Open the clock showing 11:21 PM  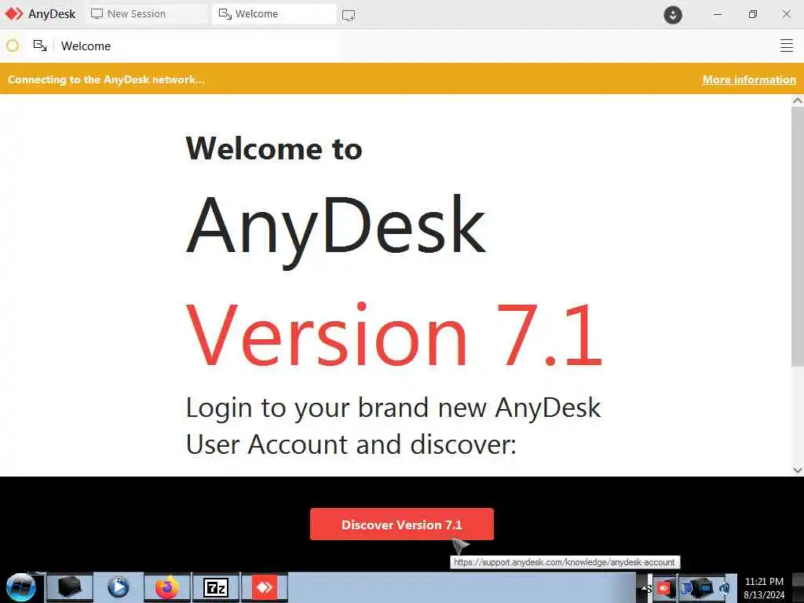pos(764,588)
